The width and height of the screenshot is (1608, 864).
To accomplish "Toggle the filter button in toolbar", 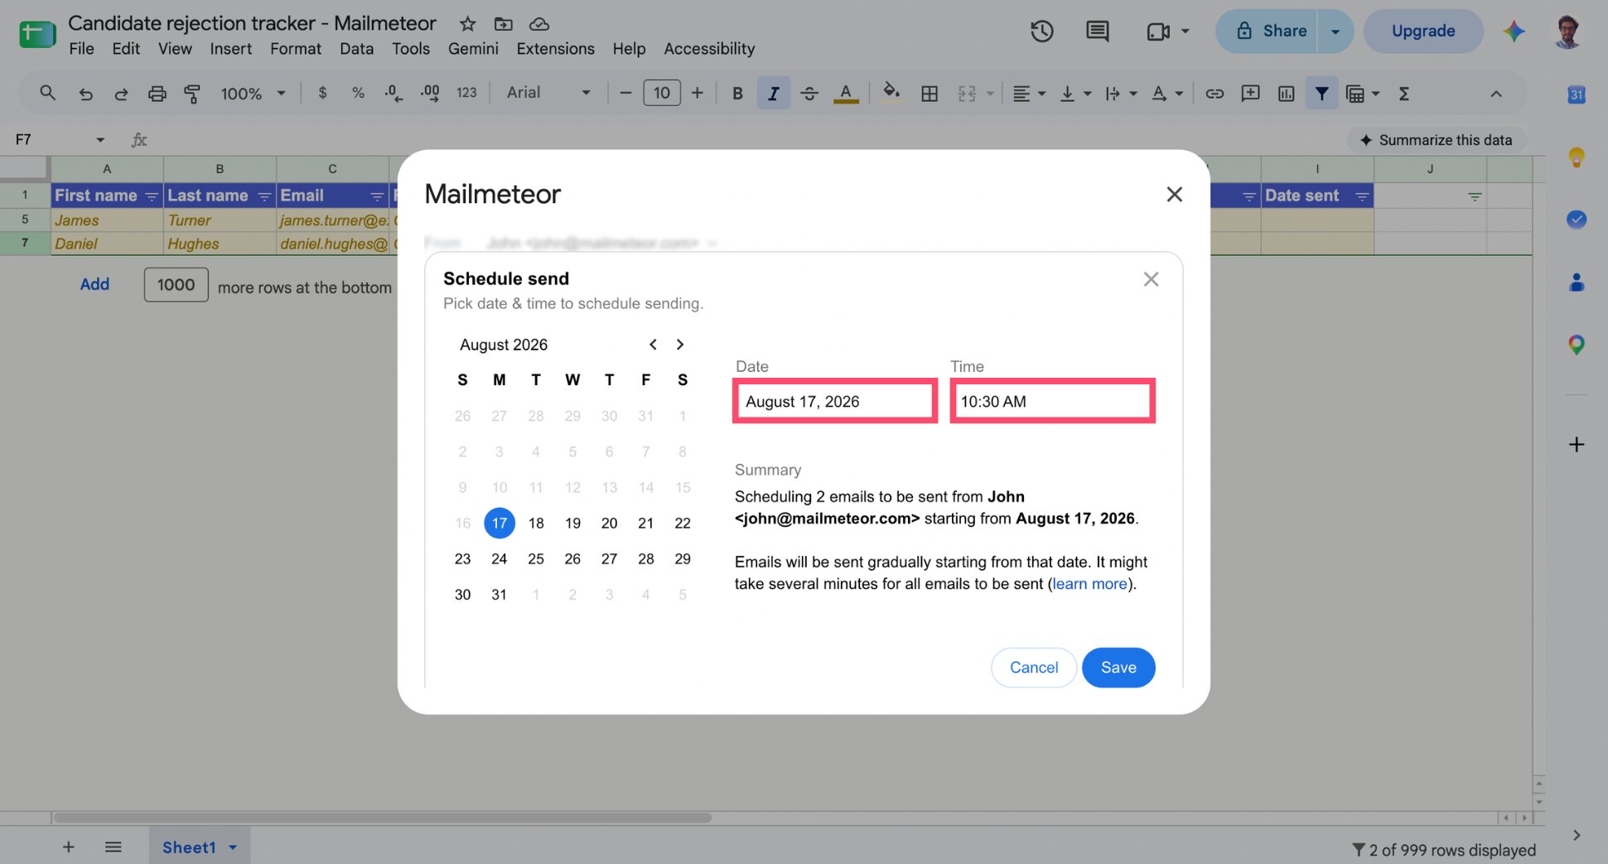I will tap(1321, 94).
